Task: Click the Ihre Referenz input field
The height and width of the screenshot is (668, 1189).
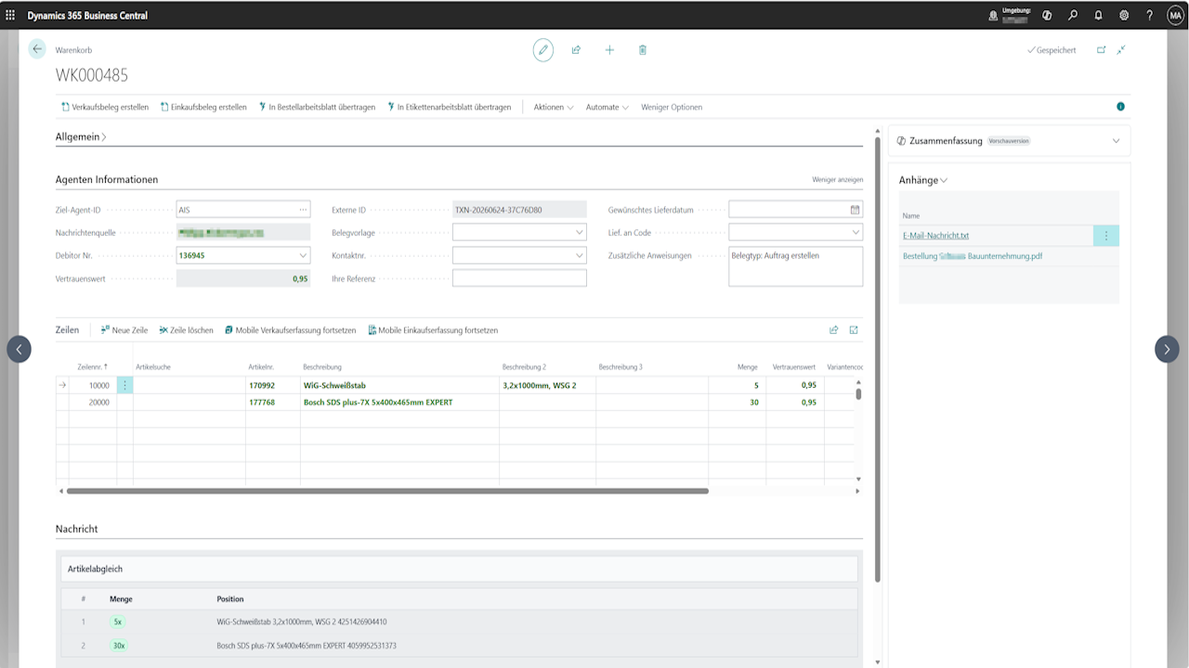Action: click(519, 278)
